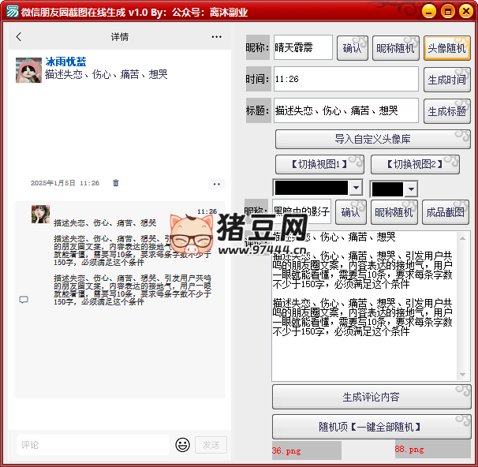The image size is (478, 467).
Task: Click the trash icon beside the post date
Action: point(115,183)
